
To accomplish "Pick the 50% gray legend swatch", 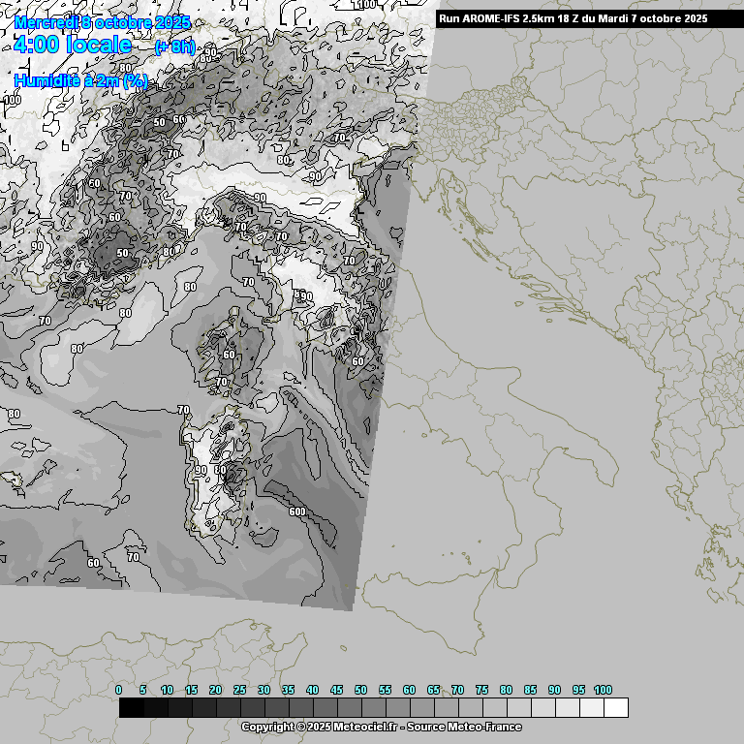I will click(373, 708).
